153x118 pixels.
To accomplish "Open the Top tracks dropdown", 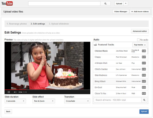I will point(140,45).
